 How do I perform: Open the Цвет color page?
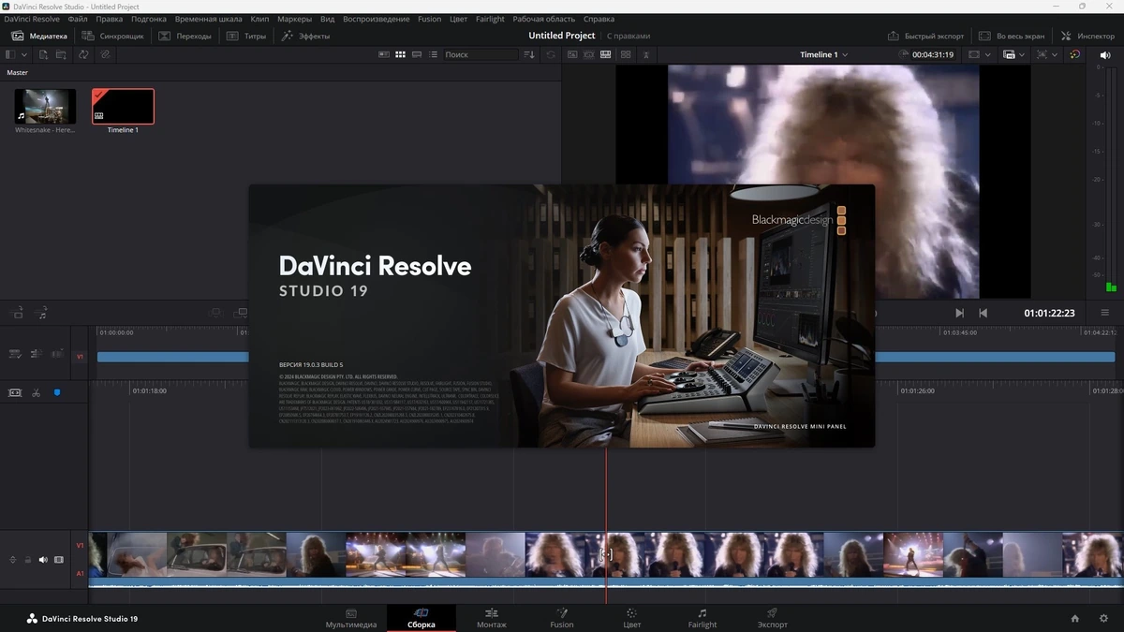coord(632,618)
